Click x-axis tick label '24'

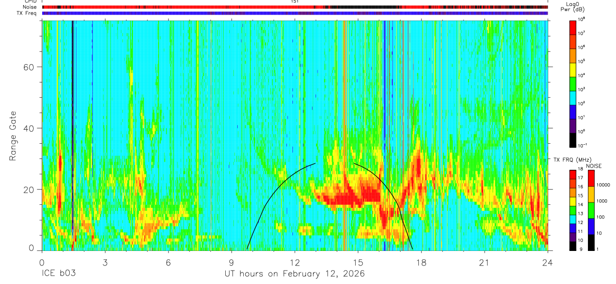pyautogui.click(x=547, y=262)
